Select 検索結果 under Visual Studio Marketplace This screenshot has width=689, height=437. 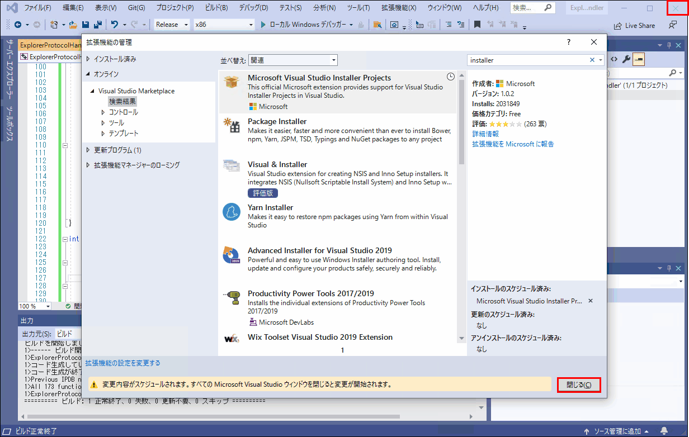122,102
